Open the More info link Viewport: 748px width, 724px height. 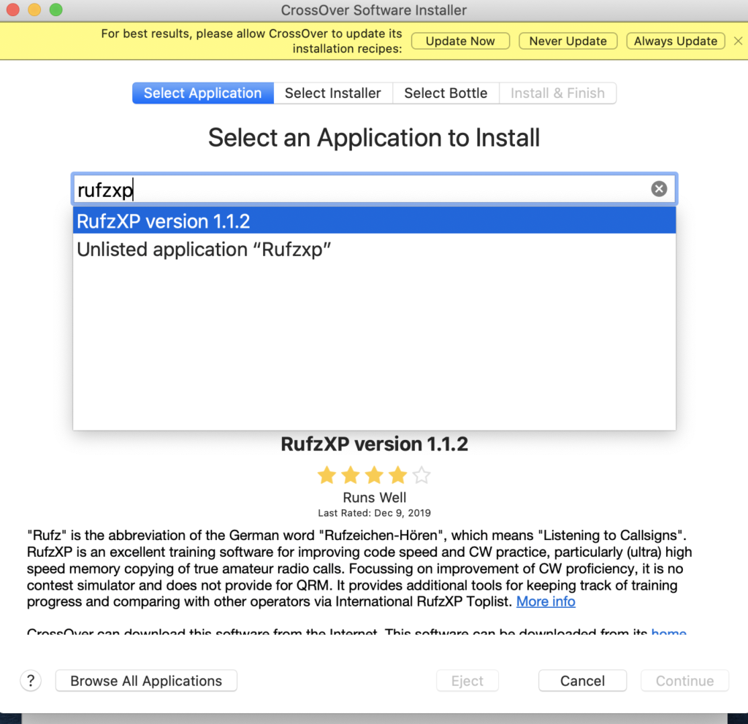(546, 601)
